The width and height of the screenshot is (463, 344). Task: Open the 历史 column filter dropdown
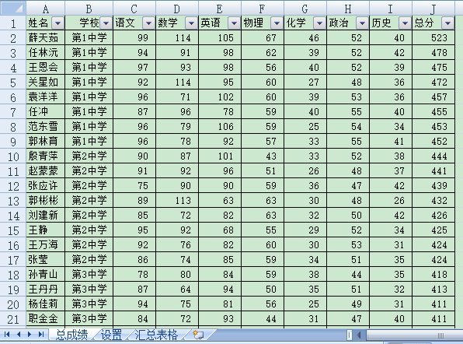point(406,23)
